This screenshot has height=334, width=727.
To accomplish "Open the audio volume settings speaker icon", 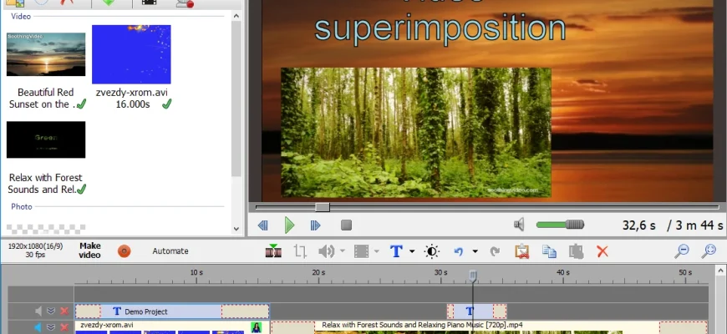I will pos(327,251).
